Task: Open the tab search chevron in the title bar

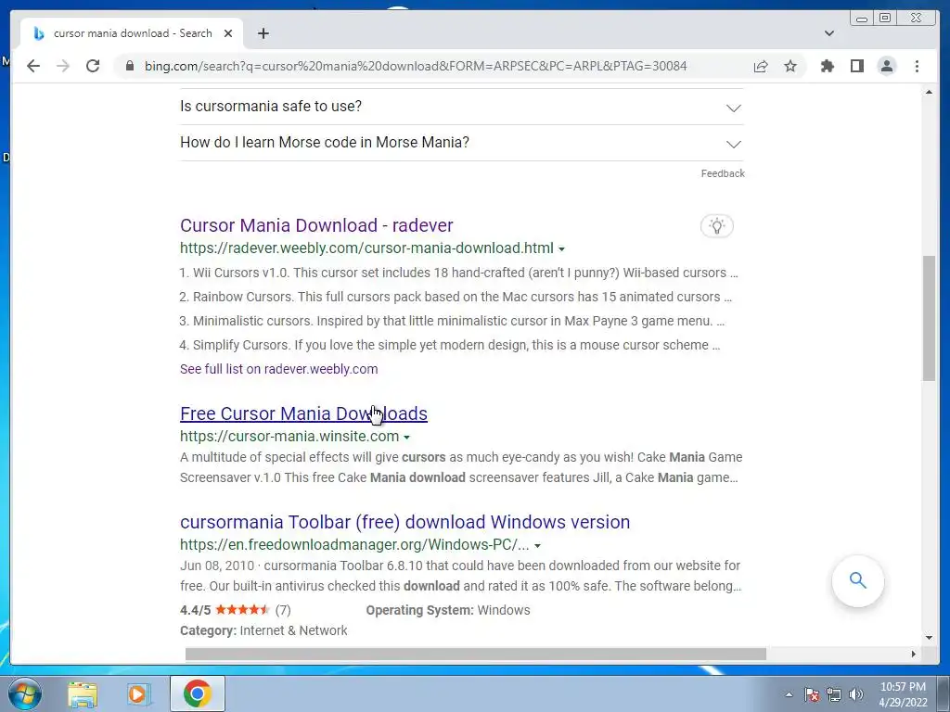Action: point(829,33)
